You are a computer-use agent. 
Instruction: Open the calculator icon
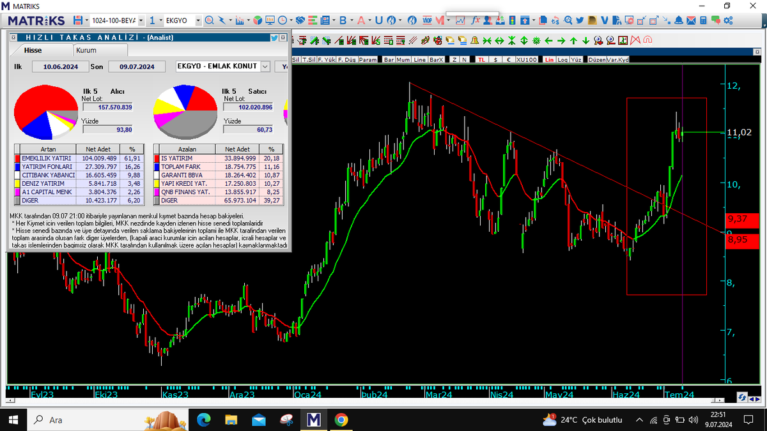(703, 20)
